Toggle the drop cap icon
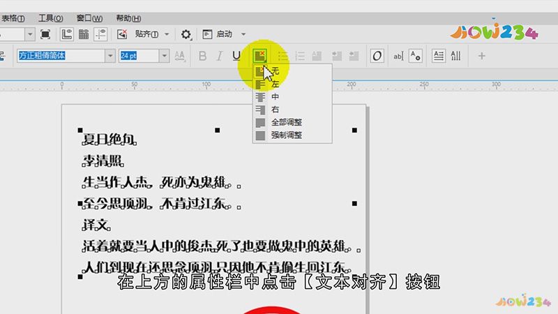 317,56
